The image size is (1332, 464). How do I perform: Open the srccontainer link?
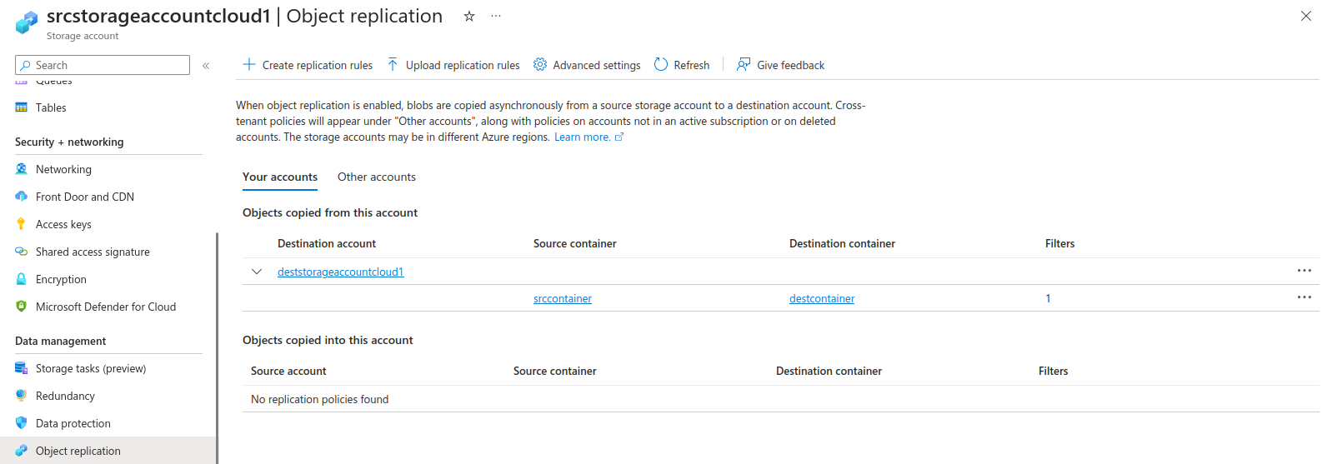coord(563,298)
